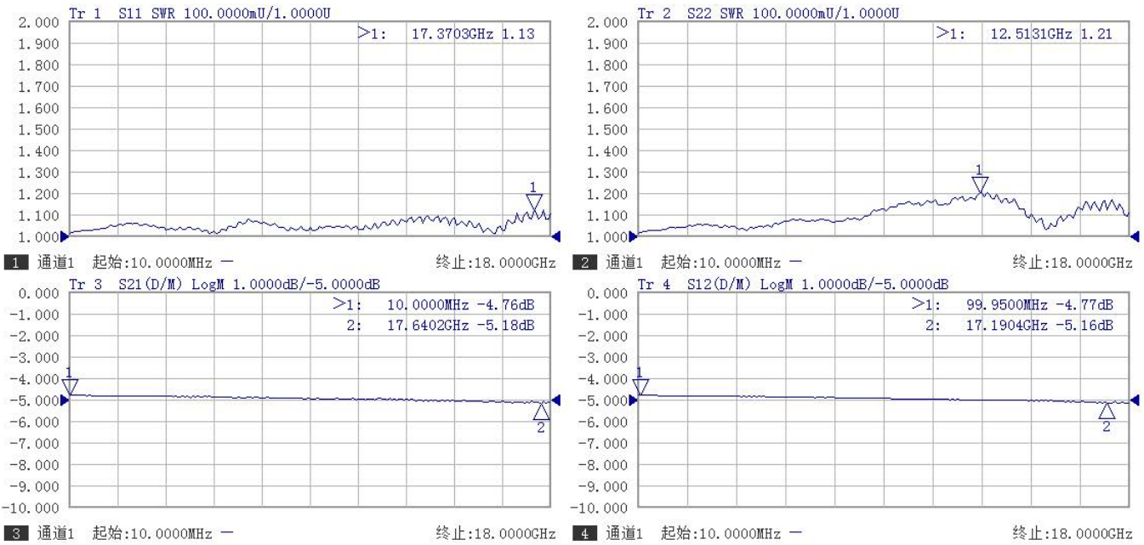Select marker 1 triangle on S22 SWR trace

(980, 184)
